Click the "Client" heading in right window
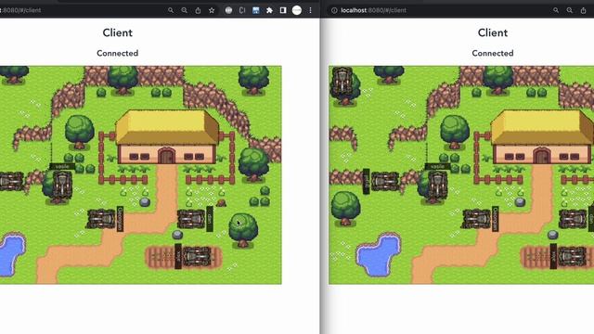Viewport: 594px width, 334px height. point(493,33)
